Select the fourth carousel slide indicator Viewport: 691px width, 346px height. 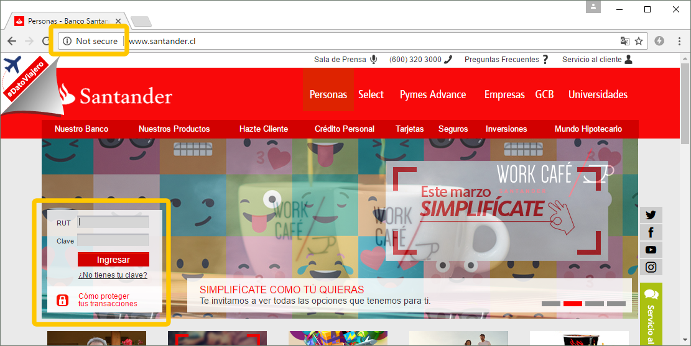pos(616,304)
